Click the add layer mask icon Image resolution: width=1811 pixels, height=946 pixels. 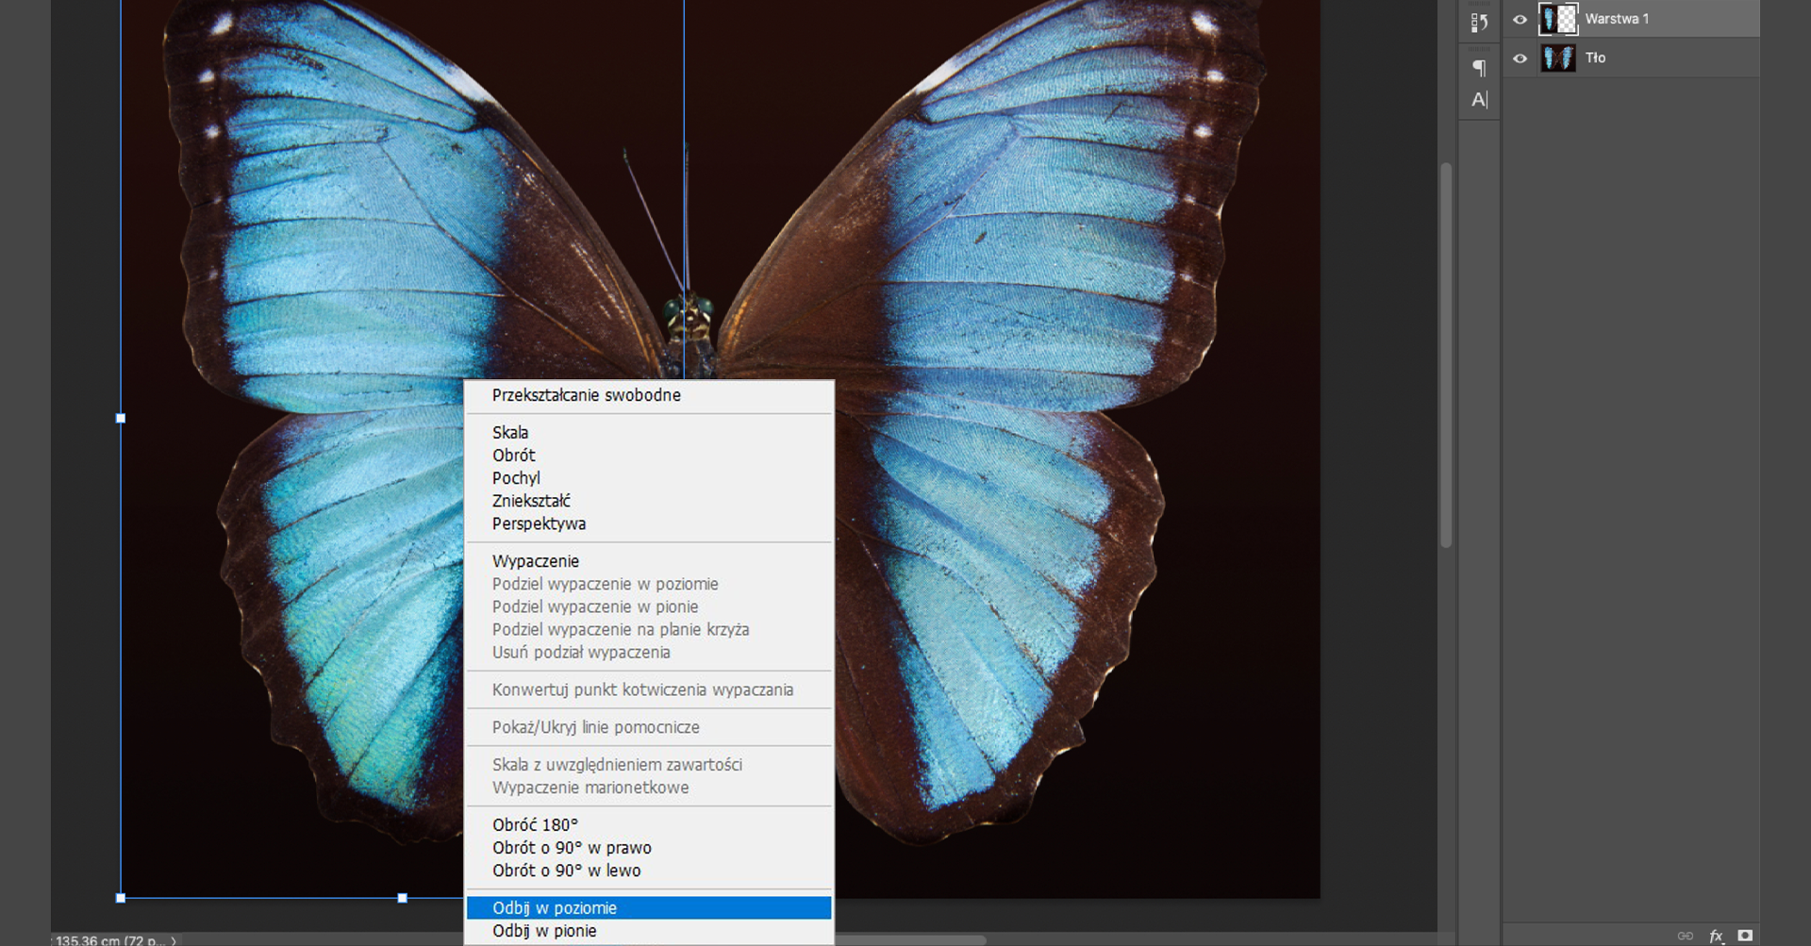(1745, 936)
